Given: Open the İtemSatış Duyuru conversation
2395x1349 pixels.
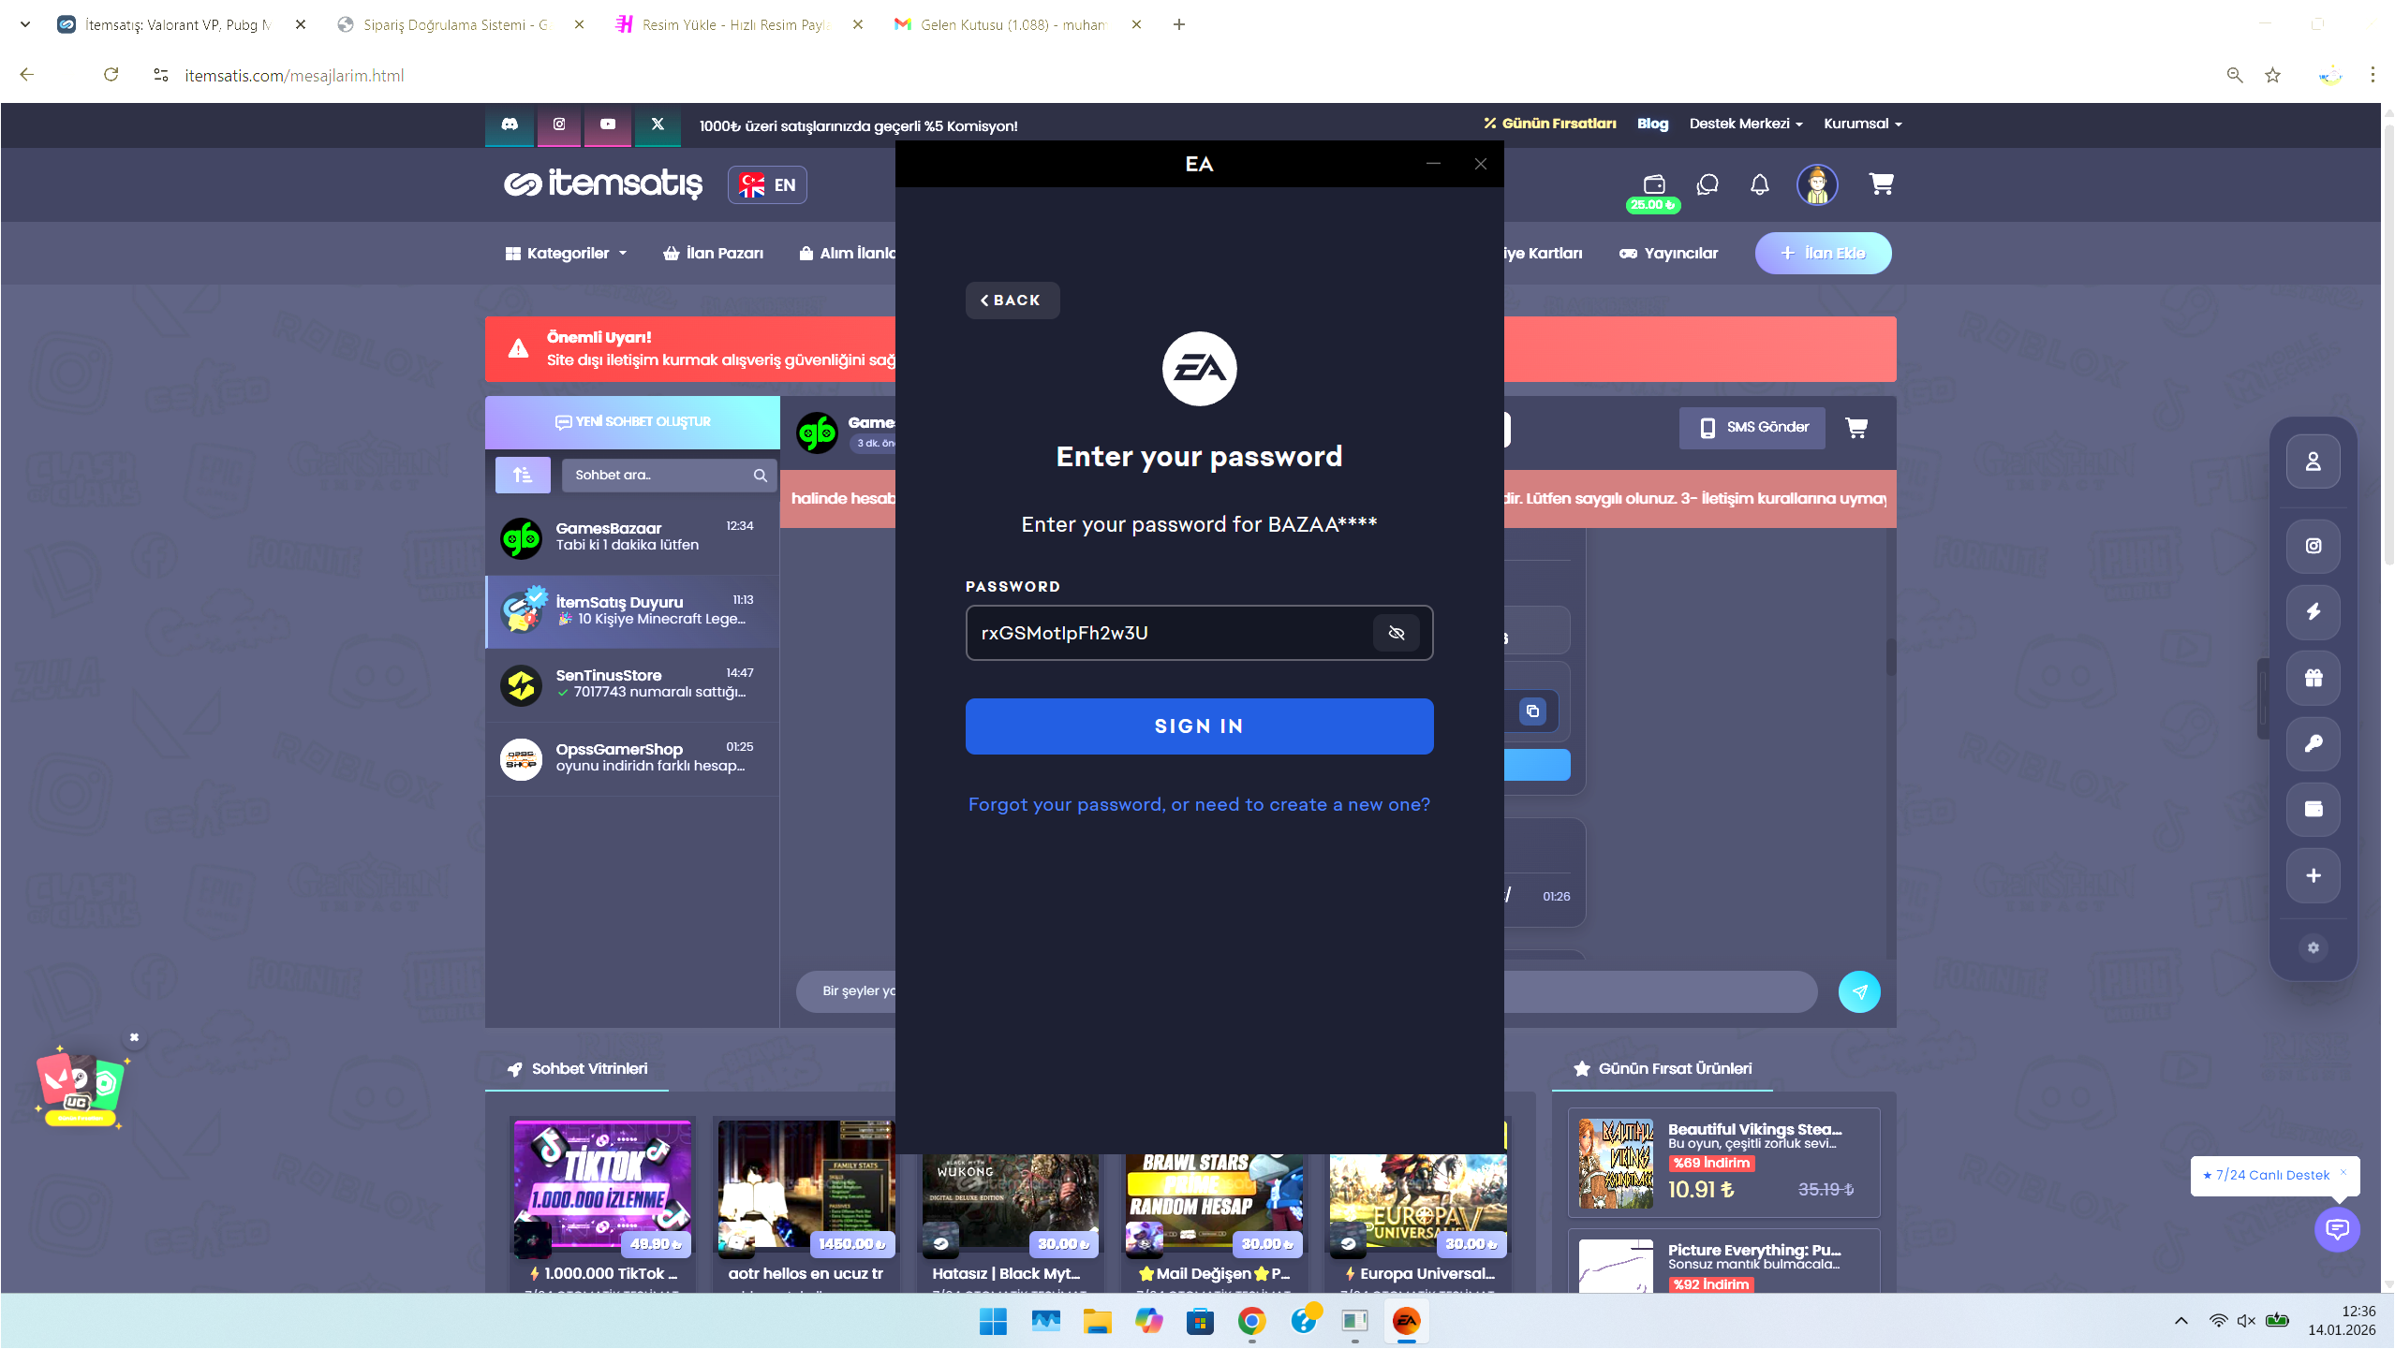Looking at the screenshot, I should (x=632, y=612).
